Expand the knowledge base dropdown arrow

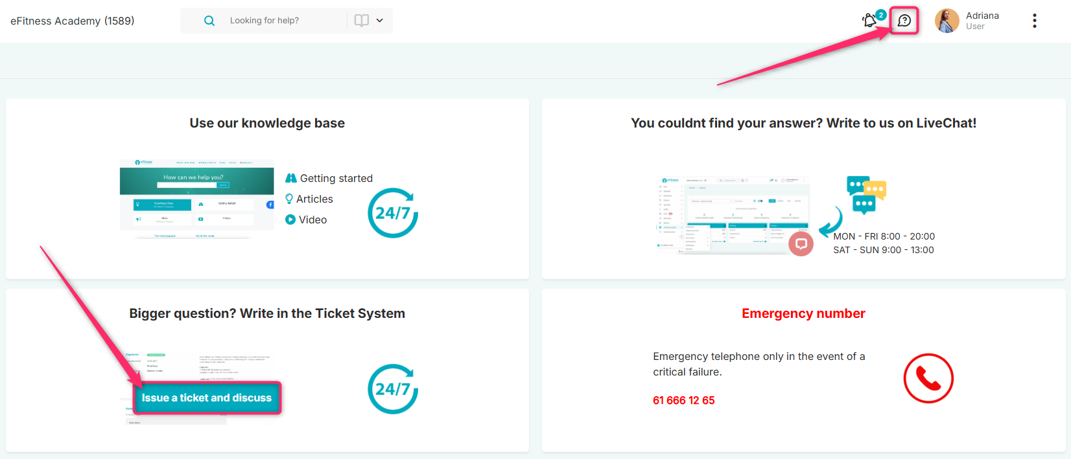(x=380, y=21)
